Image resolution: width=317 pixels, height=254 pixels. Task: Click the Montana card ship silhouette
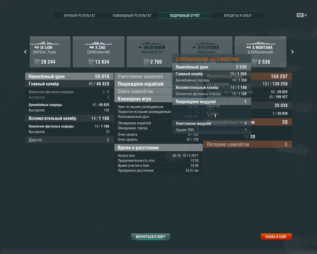(260, 42)
